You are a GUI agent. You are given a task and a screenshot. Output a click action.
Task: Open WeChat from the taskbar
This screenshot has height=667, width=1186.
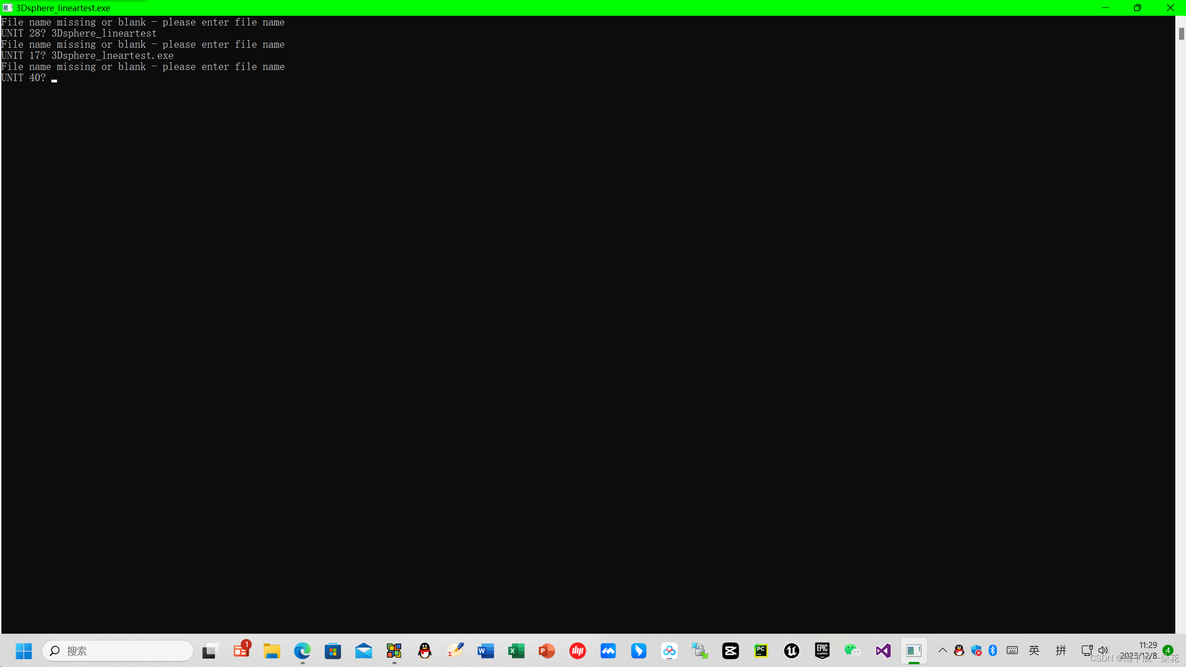pyautogui.click(x=852, y=650)
